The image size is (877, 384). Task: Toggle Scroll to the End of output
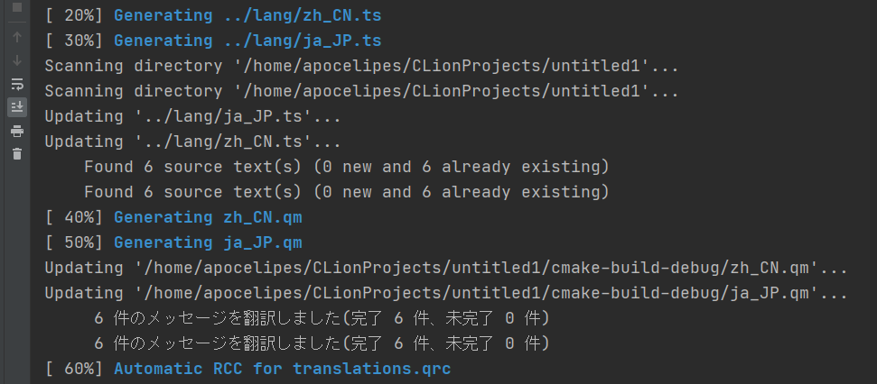[x=17, y=107]
